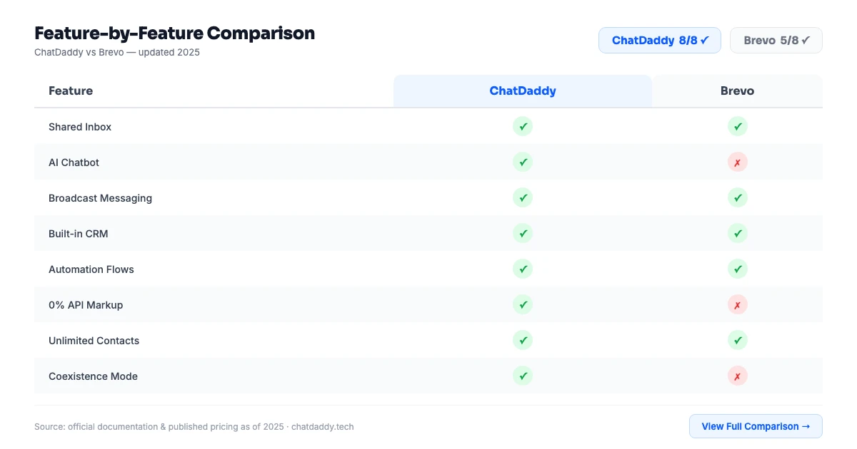Click the AI Chatbot checkmark in the ChatDaddy column

(x=522, y=162)
